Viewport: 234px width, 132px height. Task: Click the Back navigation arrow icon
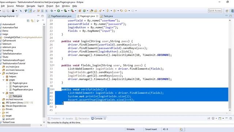[126, 11]
